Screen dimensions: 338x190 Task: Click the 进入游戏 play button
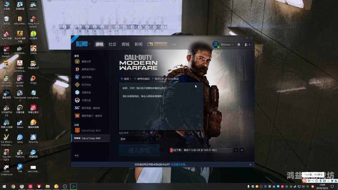coord(139,150)
